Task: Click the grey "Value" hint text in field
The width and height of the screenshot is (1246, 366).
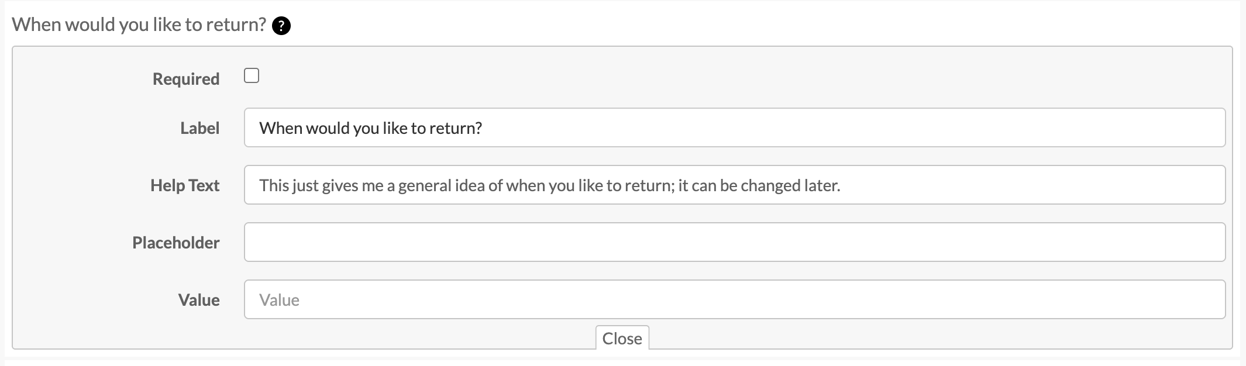Action: point(280,300)
